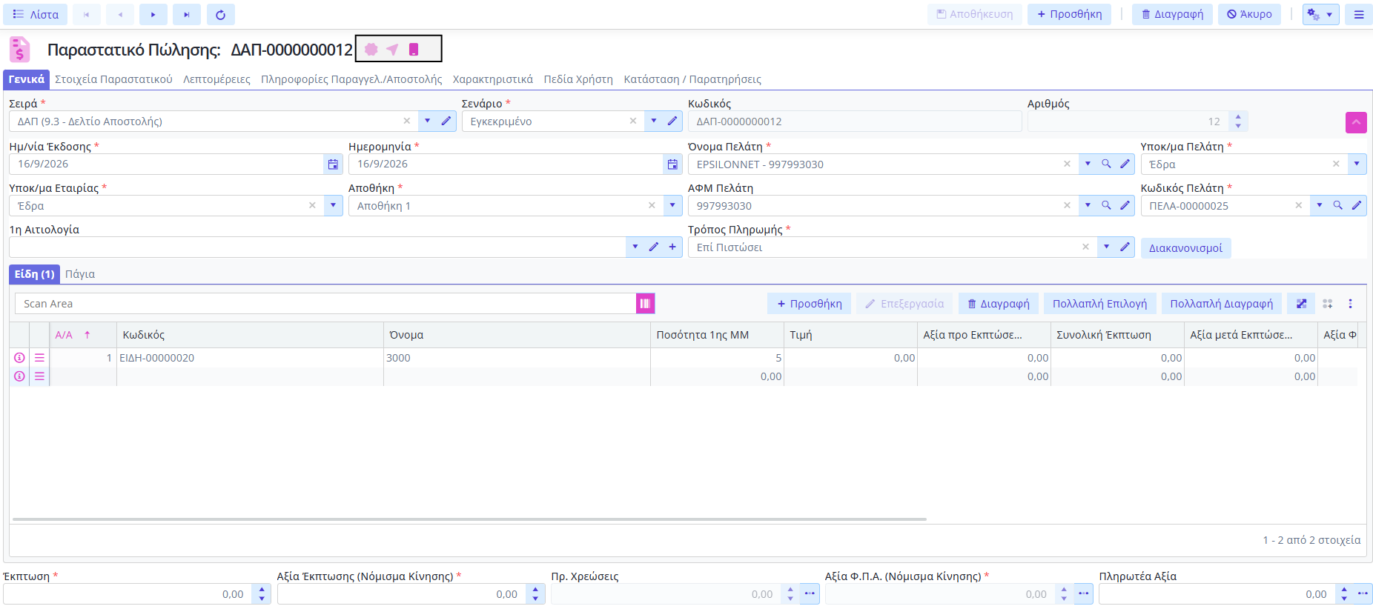The height and width of the screenshot is (609, 1373).
Task: Click the pink paper plane send icon
Action: coord(392,49)
